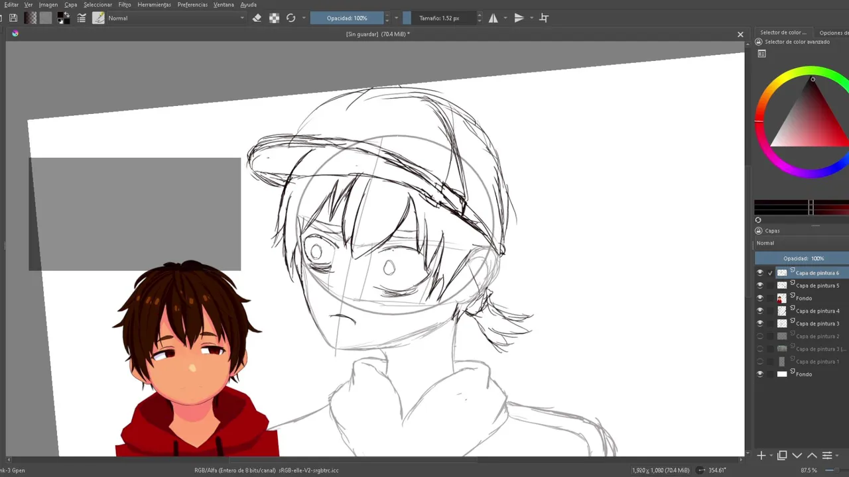This screenshot has width=849, height=477.
Task: Move the layer up with the up arrow
Action: click(812, 456)
